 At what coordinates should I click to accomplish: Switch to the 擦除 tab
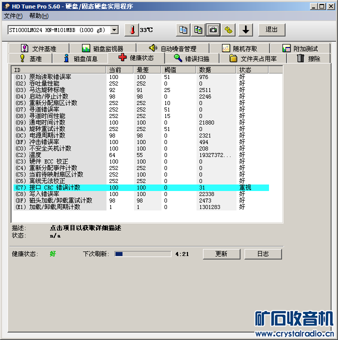tap(308, 58)
